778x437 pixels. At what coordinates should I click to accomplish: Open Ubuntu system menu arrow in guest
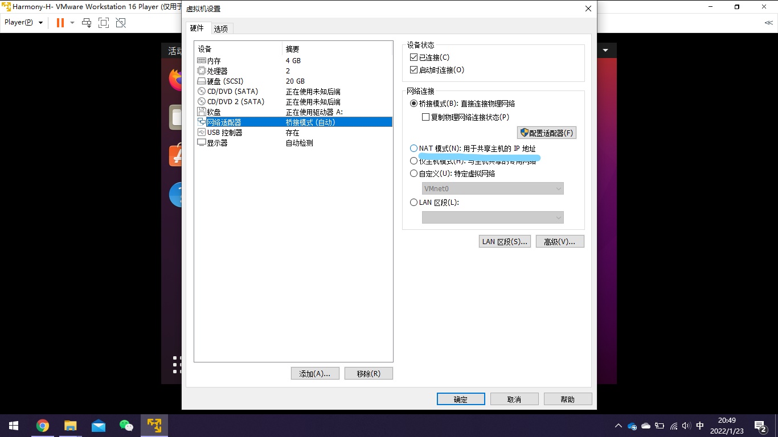pos(605,50)
